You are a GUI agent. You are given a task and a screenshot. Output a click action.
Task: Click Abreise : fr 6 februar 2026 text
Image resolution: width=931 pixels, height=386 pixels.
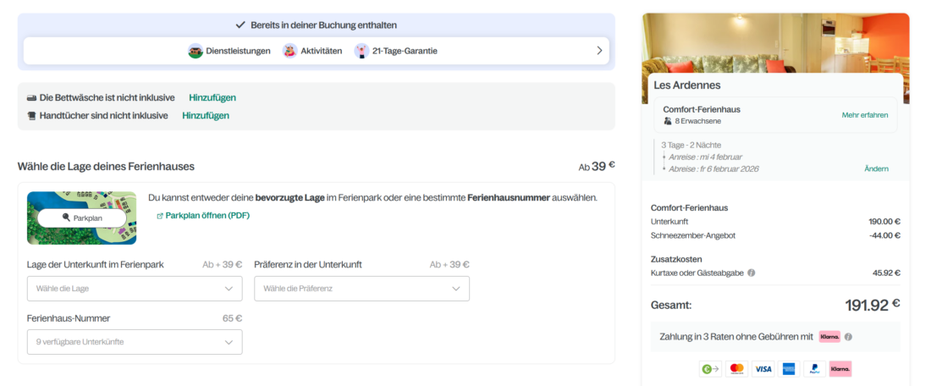[x=713, y=168]
